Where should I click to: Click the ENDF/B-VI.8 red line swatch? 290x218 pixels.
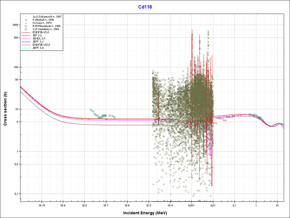[x=26, y=32]
